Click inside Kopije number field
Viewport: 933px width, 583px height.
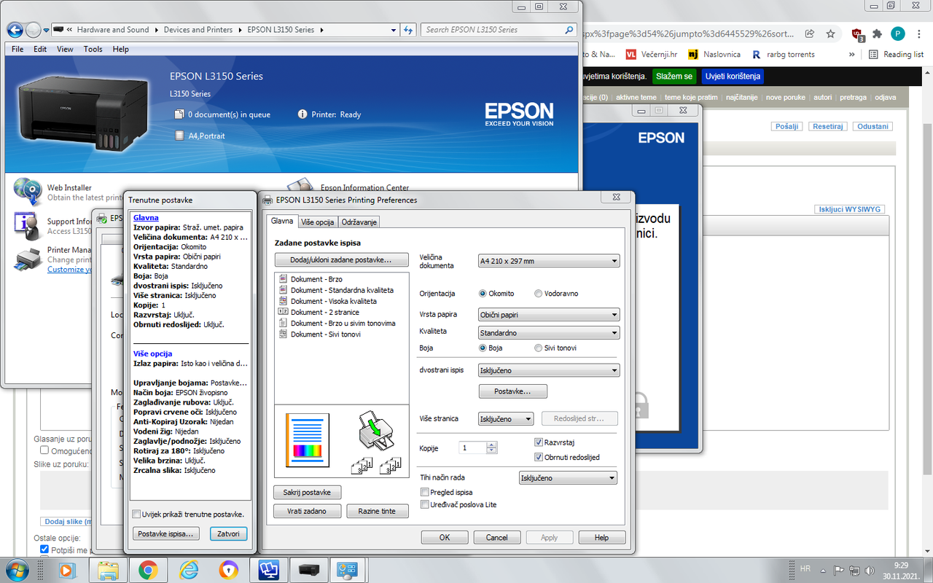point(472,447)
